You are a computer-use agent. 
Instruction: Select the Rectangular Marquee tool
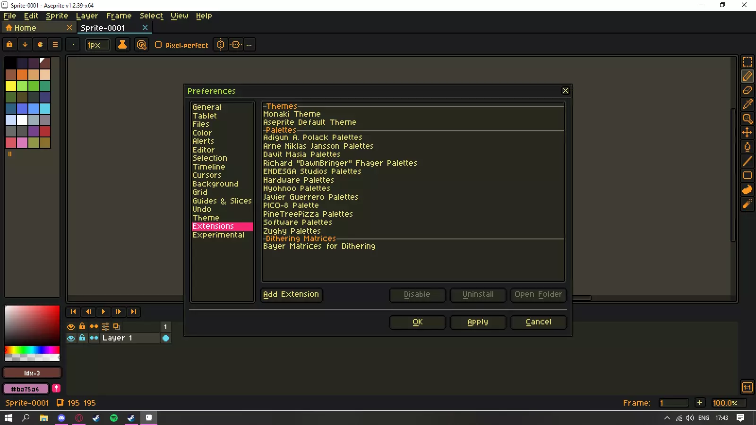click(x=747, y=62)
